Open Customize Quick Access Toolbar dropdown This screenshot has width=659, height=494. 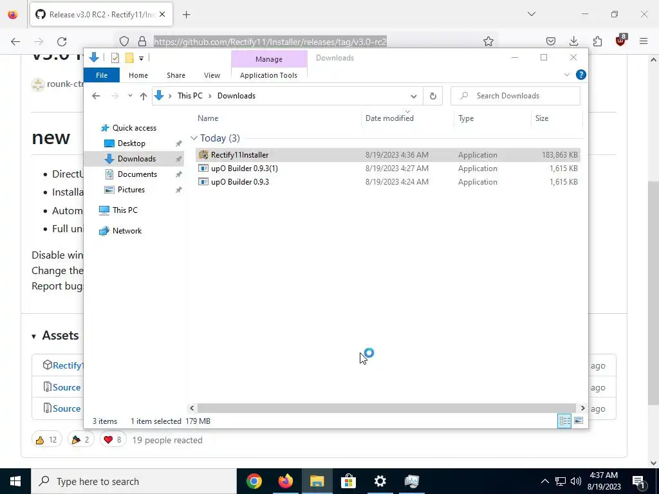point(141,59)
